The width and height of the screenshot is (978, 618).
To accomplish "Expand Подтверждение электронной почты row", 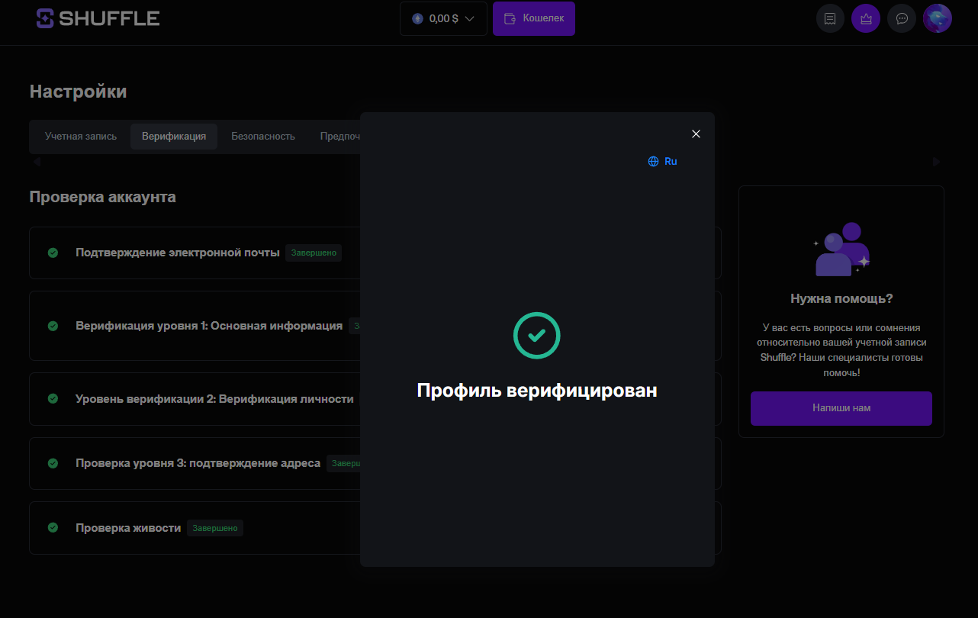I will click(x=178, y=253).
